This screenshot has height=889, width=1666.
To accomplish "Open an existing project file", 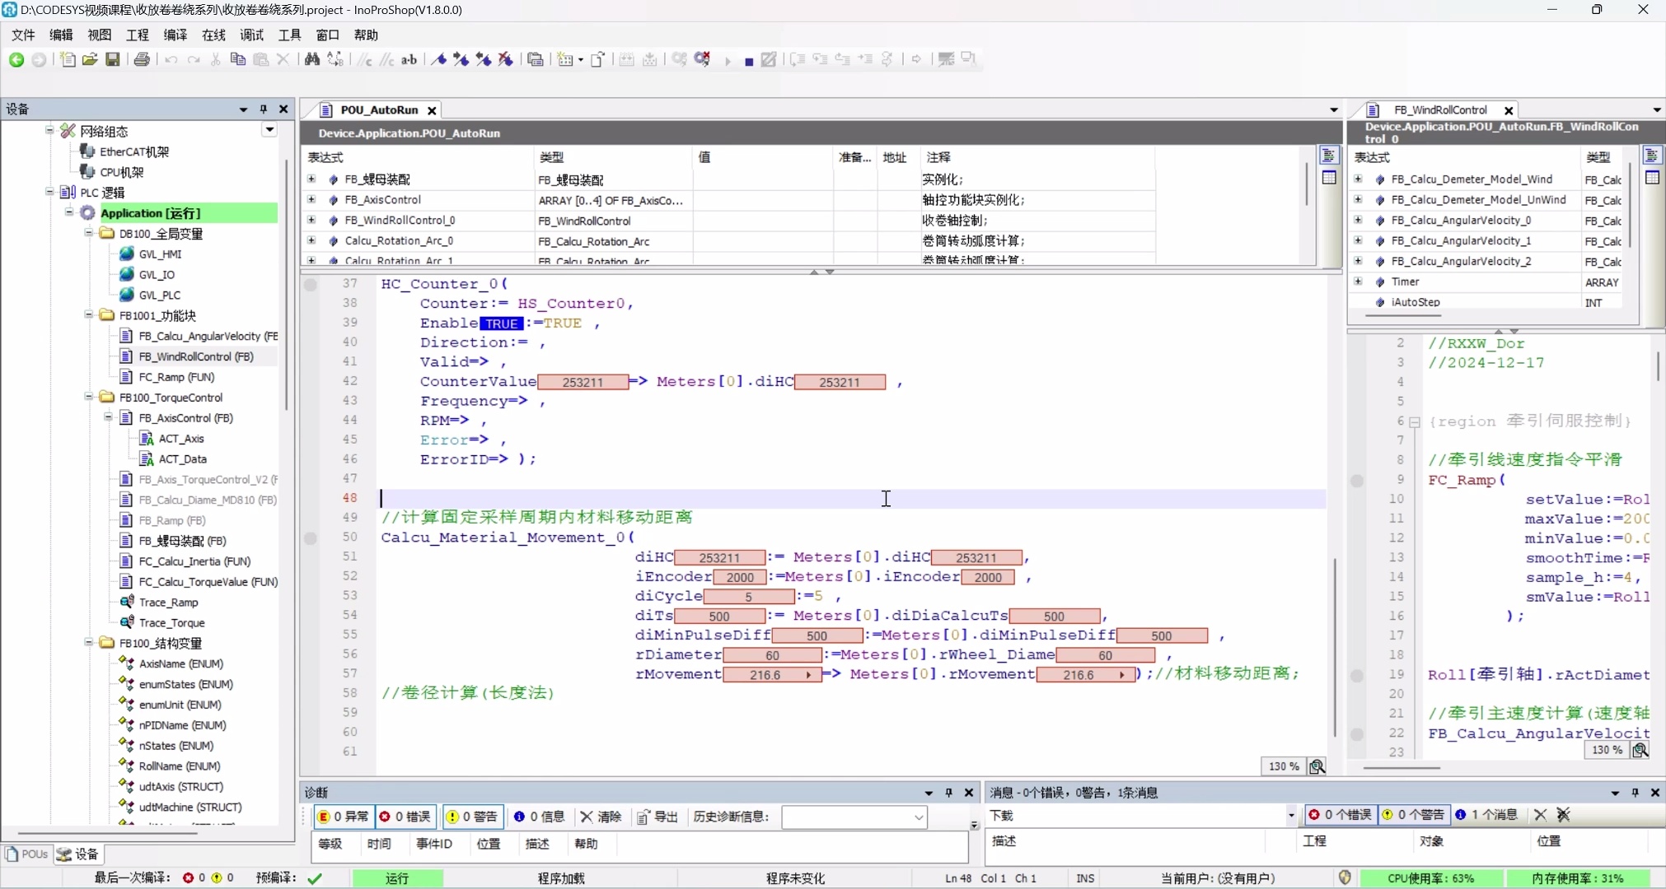I will click(88, 59).
